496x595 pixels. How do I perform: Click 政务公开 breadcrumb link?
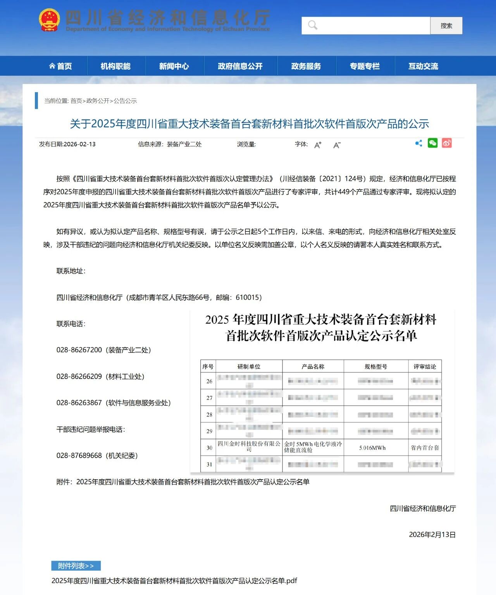[98, 101]
